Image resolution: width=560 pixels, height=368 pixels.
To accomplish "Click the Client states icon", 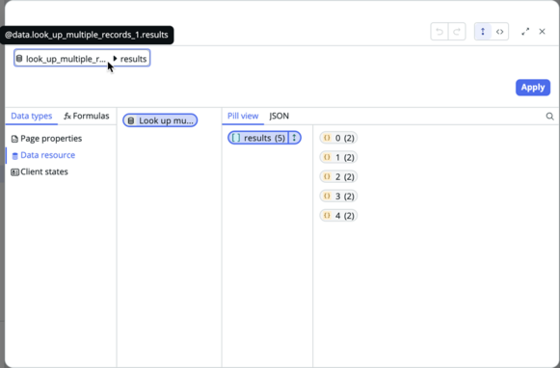I will pyautogui.click(x=14, y=172).
